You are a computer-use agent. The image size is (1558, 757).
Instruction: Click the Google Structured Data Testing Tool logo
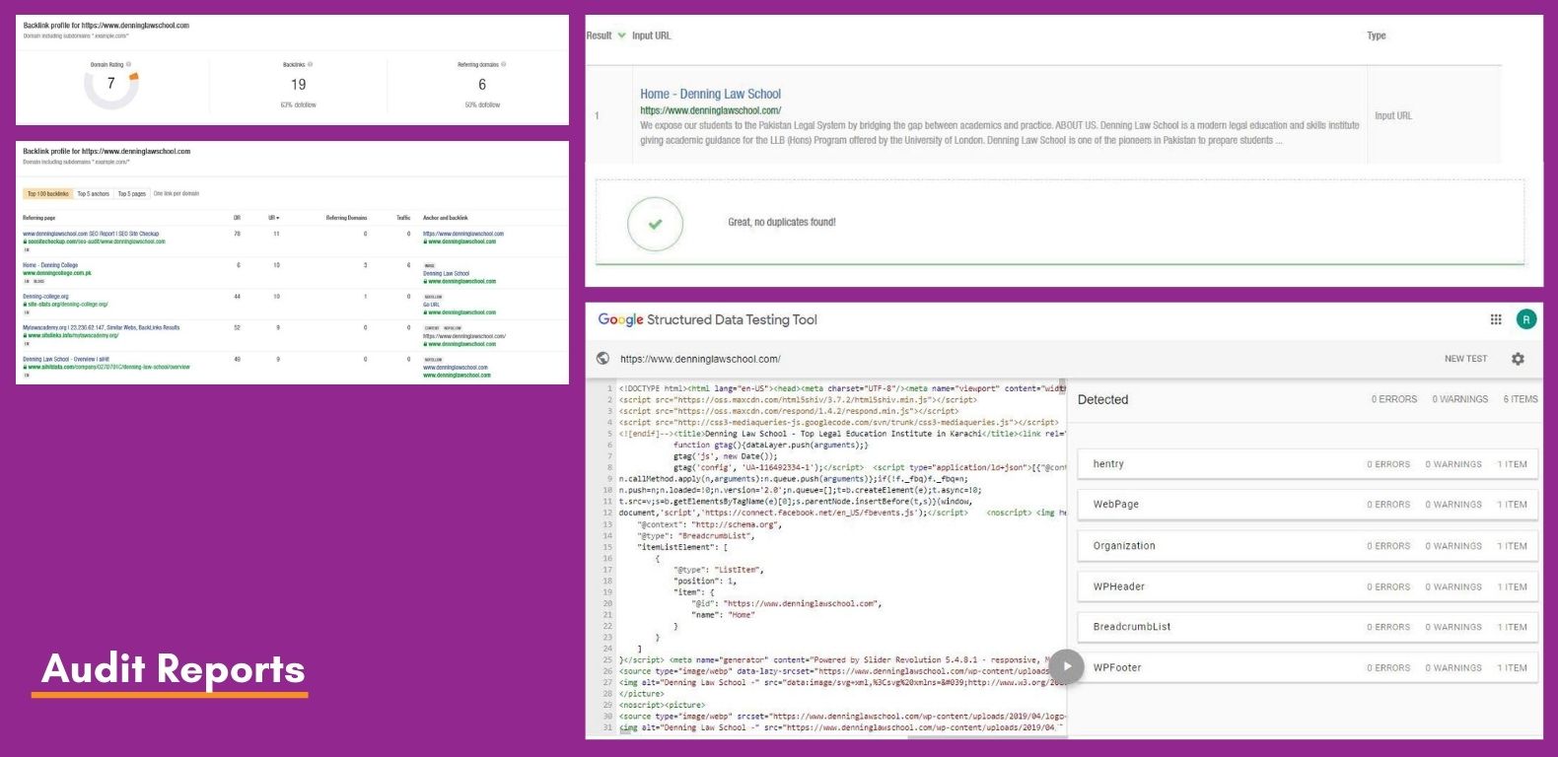tap(707, 319)
